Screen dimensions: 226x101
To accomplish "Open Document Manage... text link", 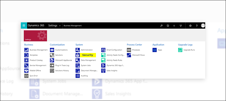I will coord(89,71).
